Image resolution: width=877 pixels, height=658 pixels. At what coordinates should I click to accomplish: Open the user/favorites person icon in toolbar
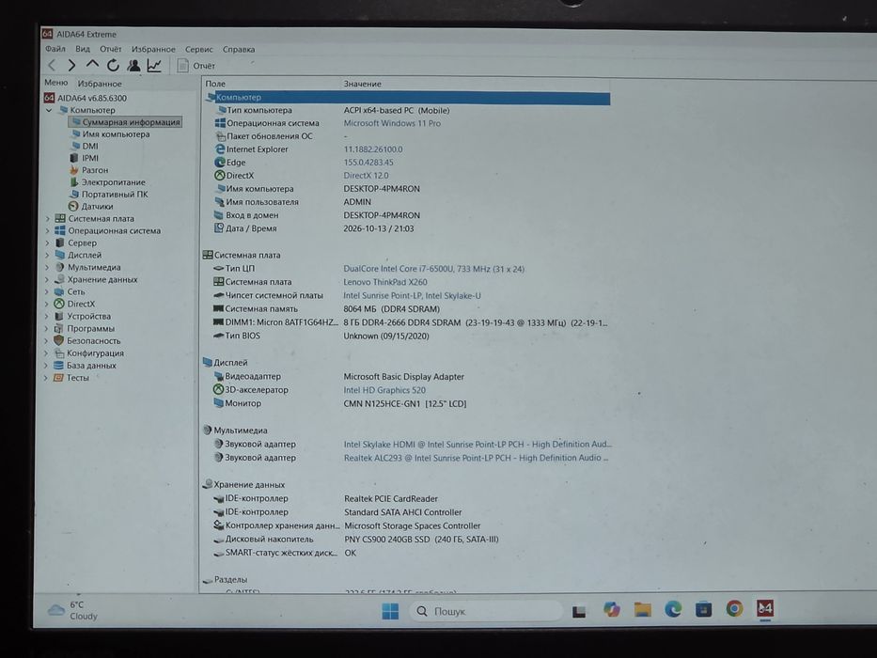(133, 66)
